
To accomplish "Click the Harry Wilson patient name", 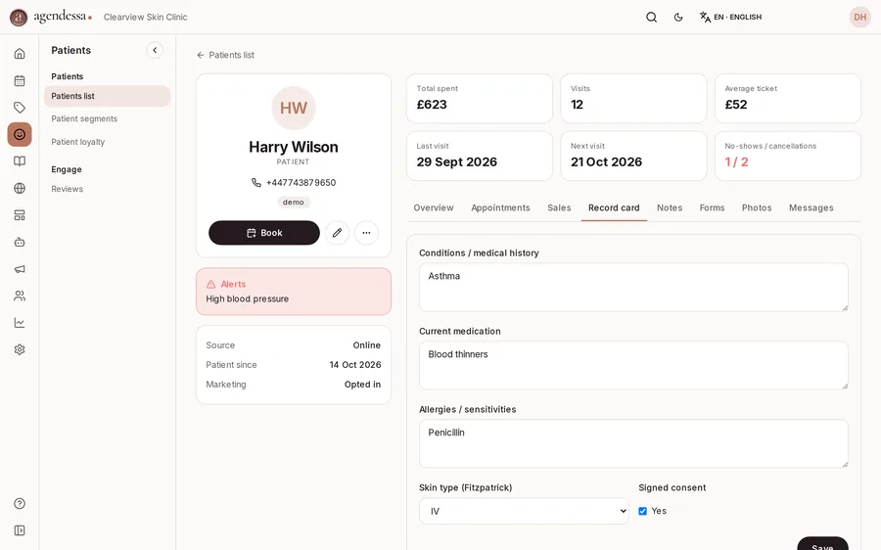I will tap(294, 147).
